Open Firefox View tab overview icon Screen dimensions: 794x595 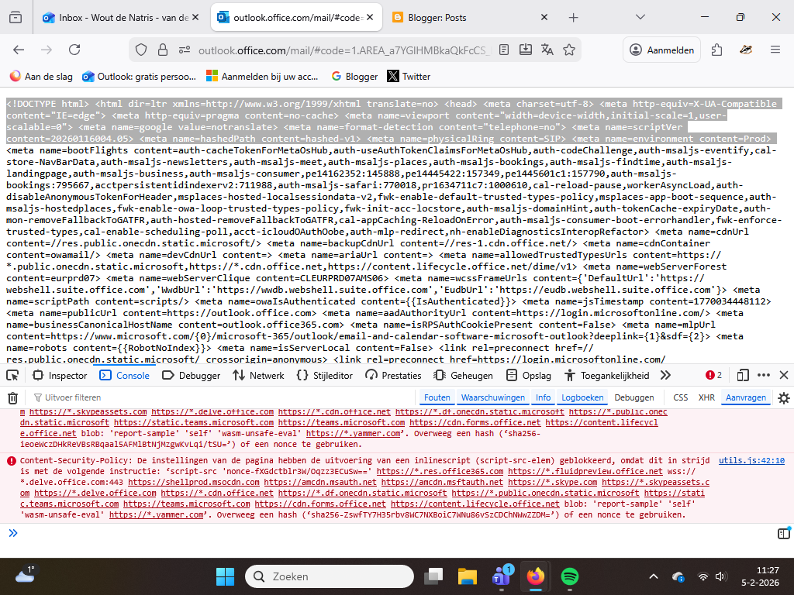pos(16,17)
